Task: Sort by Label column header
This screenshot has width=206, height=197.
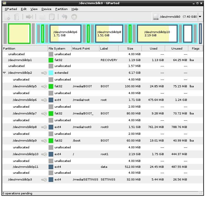Action: click(109, 48)
